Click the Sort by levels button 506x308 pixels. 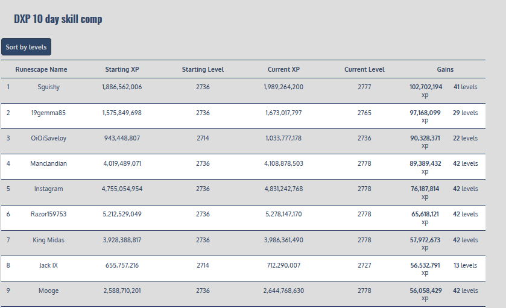point(26,47)
